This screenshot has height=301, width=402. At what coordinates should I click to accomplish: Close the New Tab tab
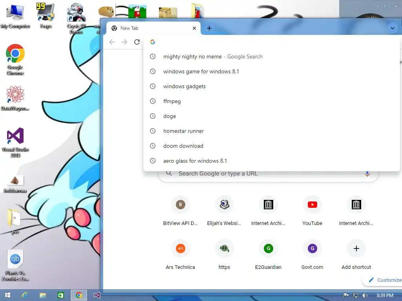[194, 28]
